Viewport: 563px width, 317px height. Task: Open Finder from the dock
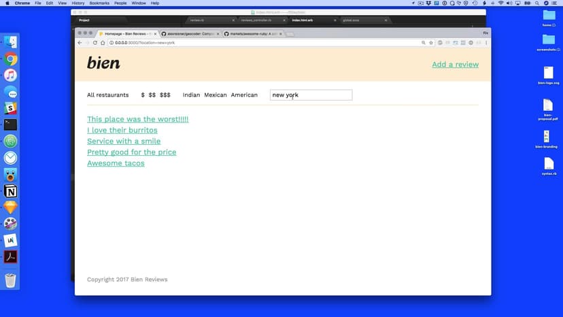point(11,42)
